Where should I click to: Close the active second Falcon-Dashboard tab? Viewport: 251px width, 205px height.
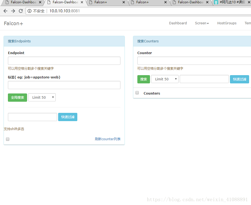click(82, 2)
